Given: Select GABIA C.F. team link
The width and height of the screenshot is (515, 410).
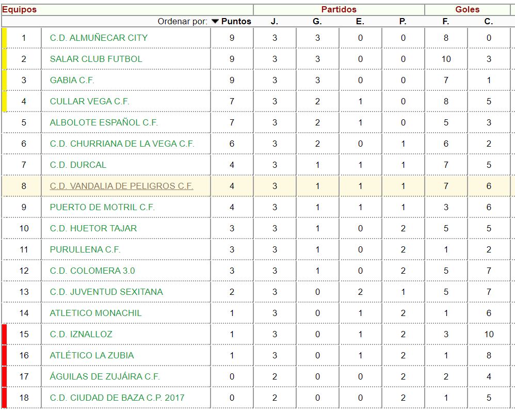Looking at the screenshot, I should [x=72, y=80].
